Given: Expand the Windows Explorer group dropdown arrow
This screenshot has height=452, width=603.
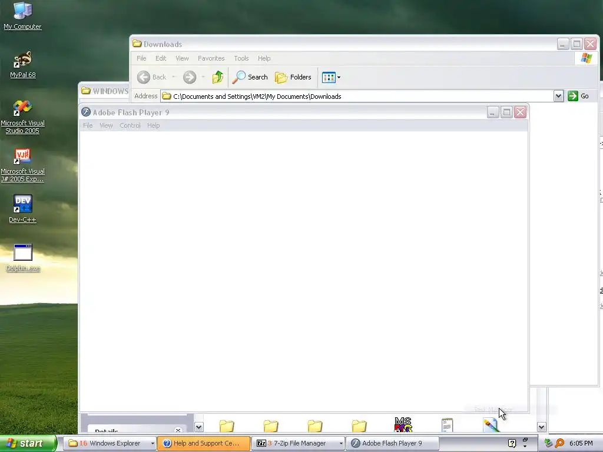Looking at the screenshot, I should (153, 444).
